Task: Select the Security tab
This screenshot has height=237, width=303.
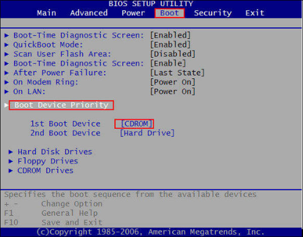Action: point(213,13)
